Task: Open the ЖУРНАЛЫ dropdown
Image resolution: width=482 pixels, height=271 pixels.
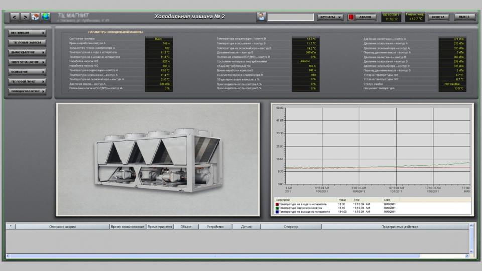Action: 330,17
